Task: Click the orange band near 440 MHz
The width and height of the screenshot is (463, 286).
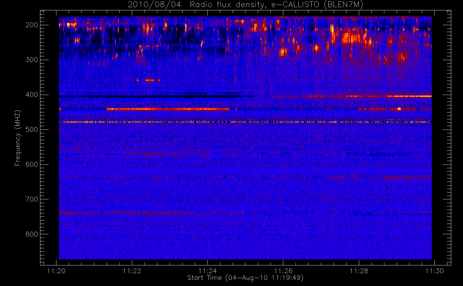Action: [x=168, y=109]
